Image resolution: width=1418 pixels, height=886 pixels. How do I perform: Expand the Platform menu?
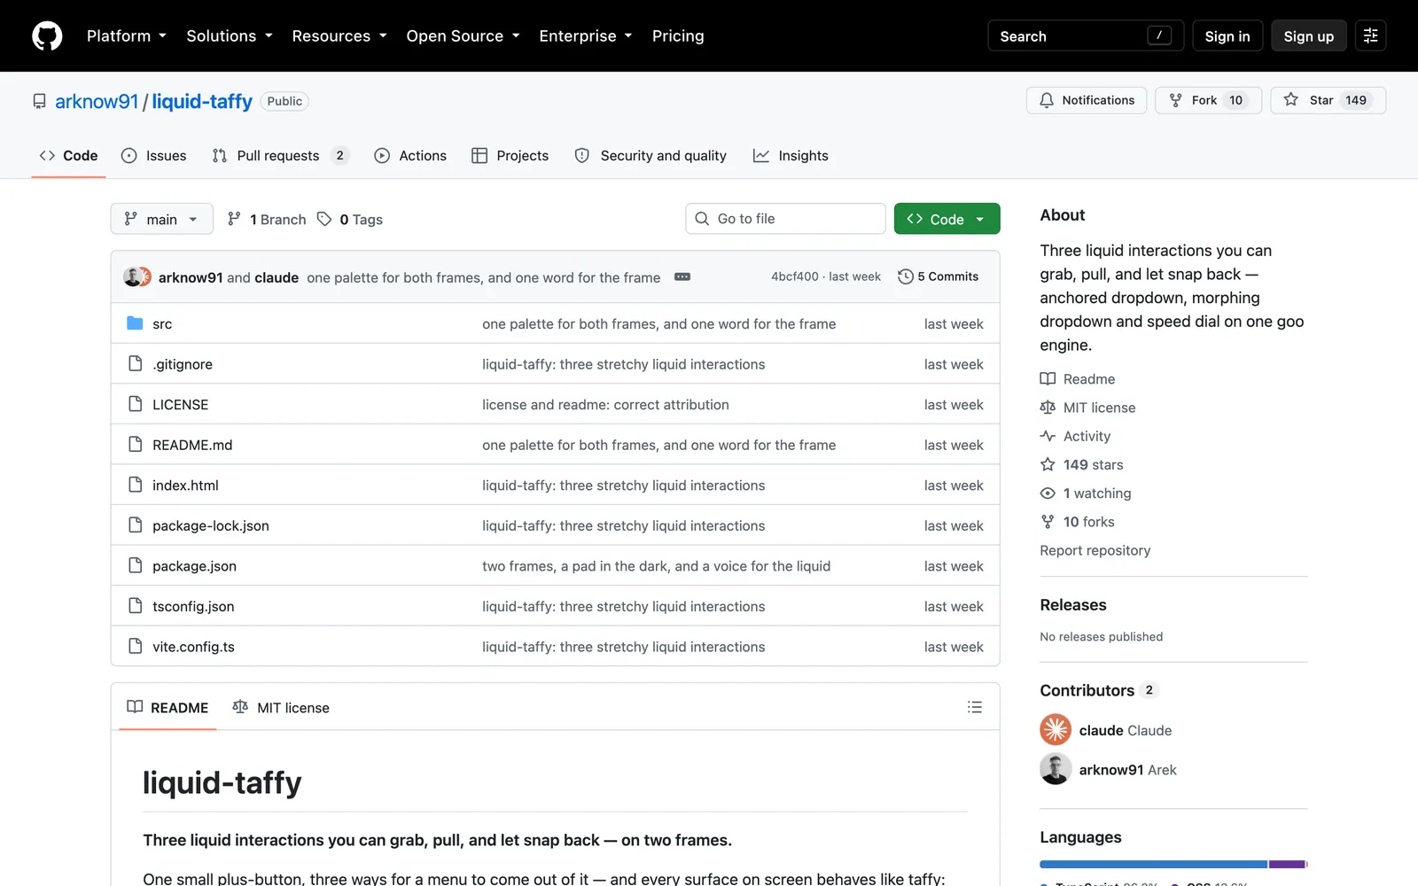pyautogui.click(x=127, y=36)
